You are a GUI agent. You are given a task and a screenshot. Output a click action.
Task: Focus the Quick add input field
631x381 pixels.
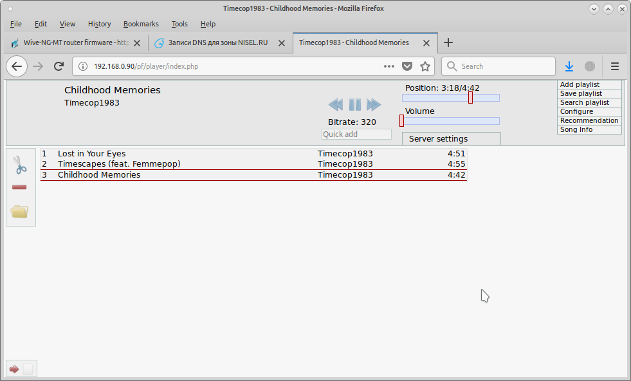(356, 134)
